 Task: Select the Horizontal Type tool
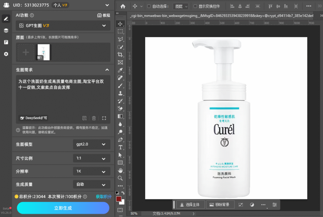pos(120,147)
